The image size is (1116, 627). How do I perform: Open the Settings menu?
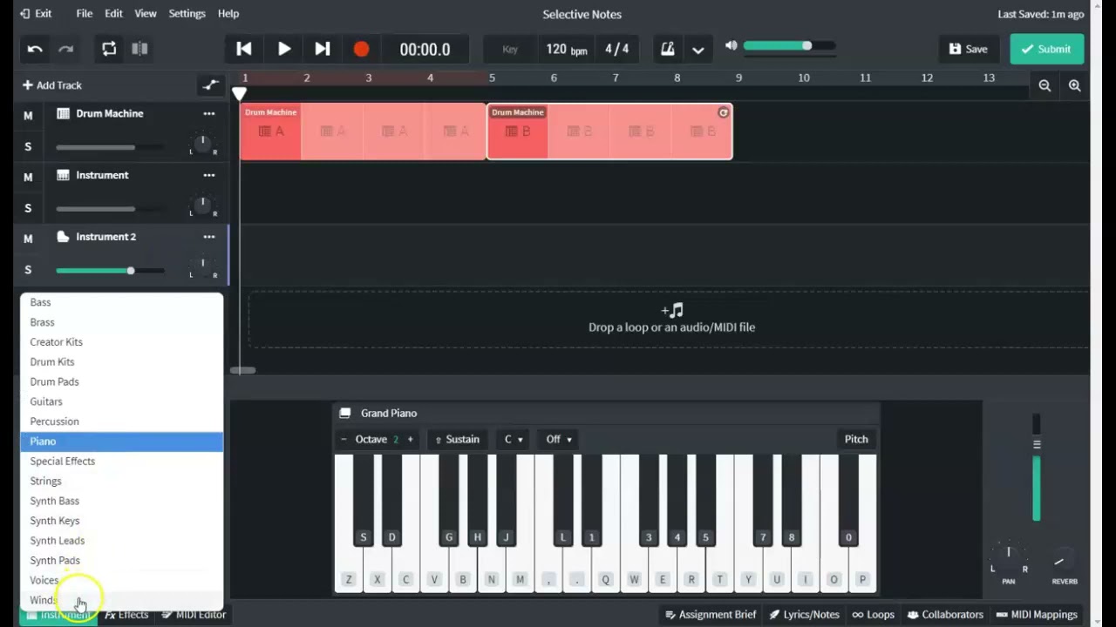(187, 13)
